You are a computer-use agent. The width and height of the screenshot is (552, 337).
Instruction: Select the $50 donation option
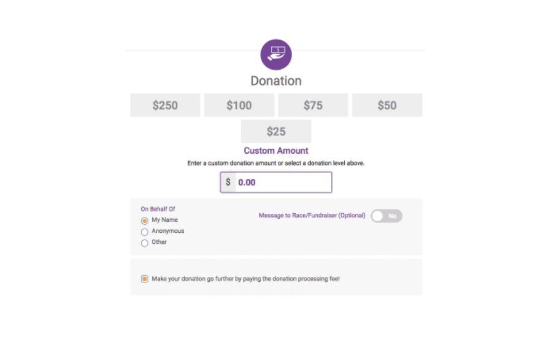point(387,105)
